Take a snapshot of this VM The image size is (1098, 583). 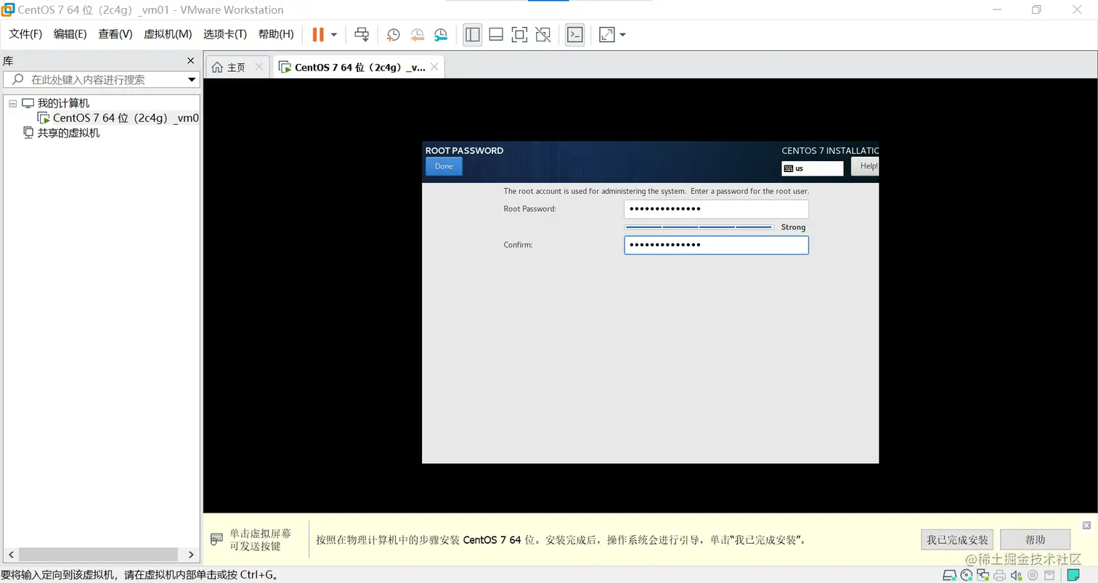(x=393, y=34)
